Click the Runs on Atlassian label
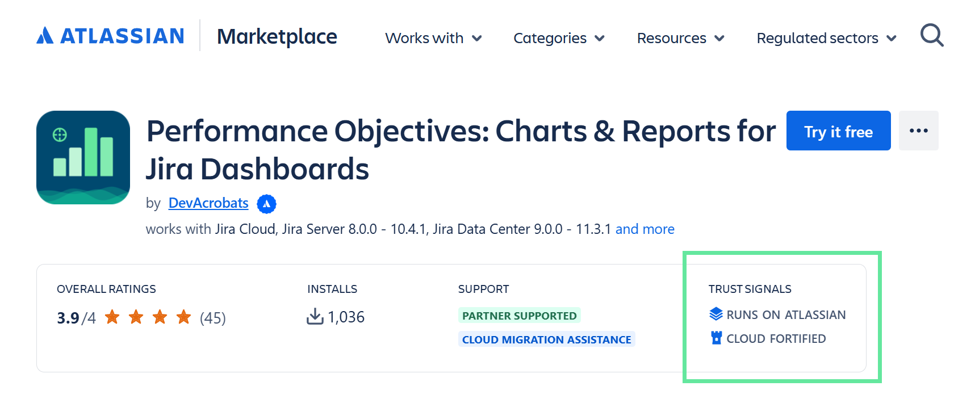954x407 pixels. [x=786, y=314]
